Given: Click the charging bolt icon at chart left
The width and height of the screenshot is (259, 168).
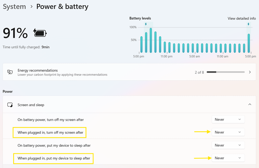Looking at the screenshot, I should [x=146, y=24].
